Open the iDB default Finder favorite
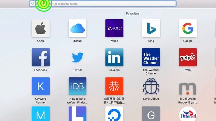The width and height of the screenshot is (216, 121). (77, 86)
